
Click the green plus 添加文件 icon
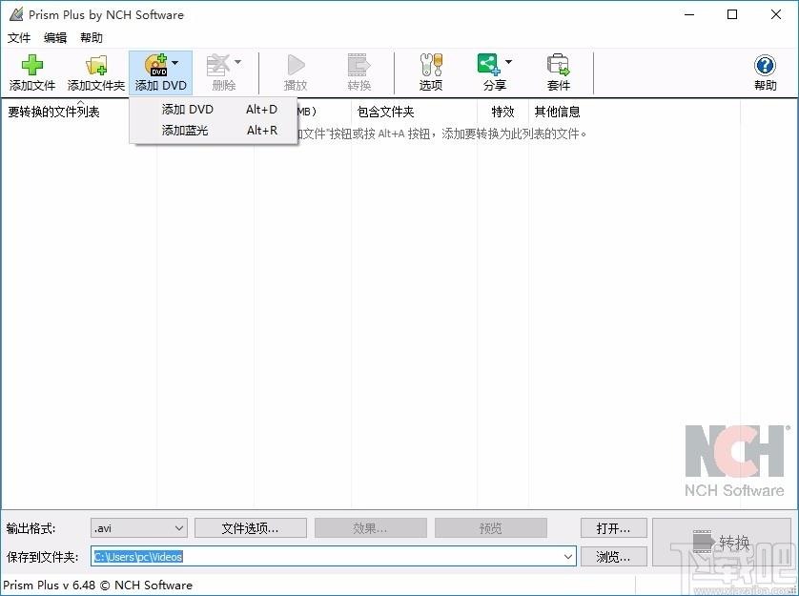coord(32,65)
